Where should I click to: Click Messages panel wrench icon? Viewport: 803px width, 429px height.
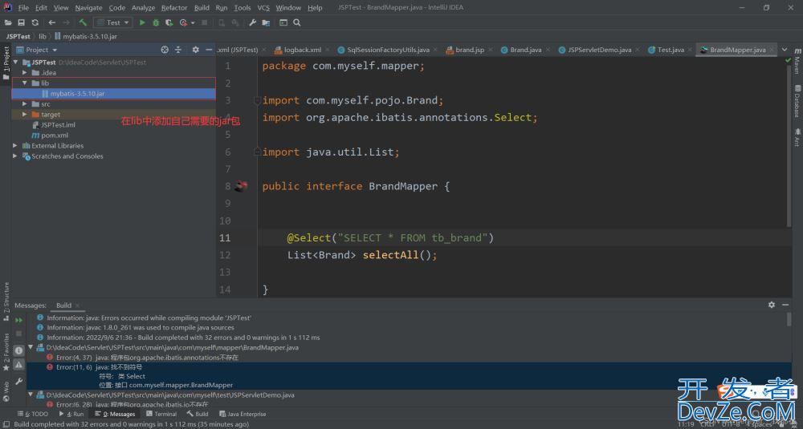tap(19, 382)
